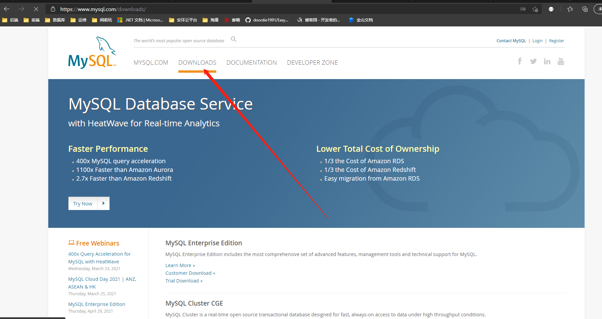The image size is (602, 319).
Task: Open the 运维 bookmark folder
Action: click(x=78, y=20)
